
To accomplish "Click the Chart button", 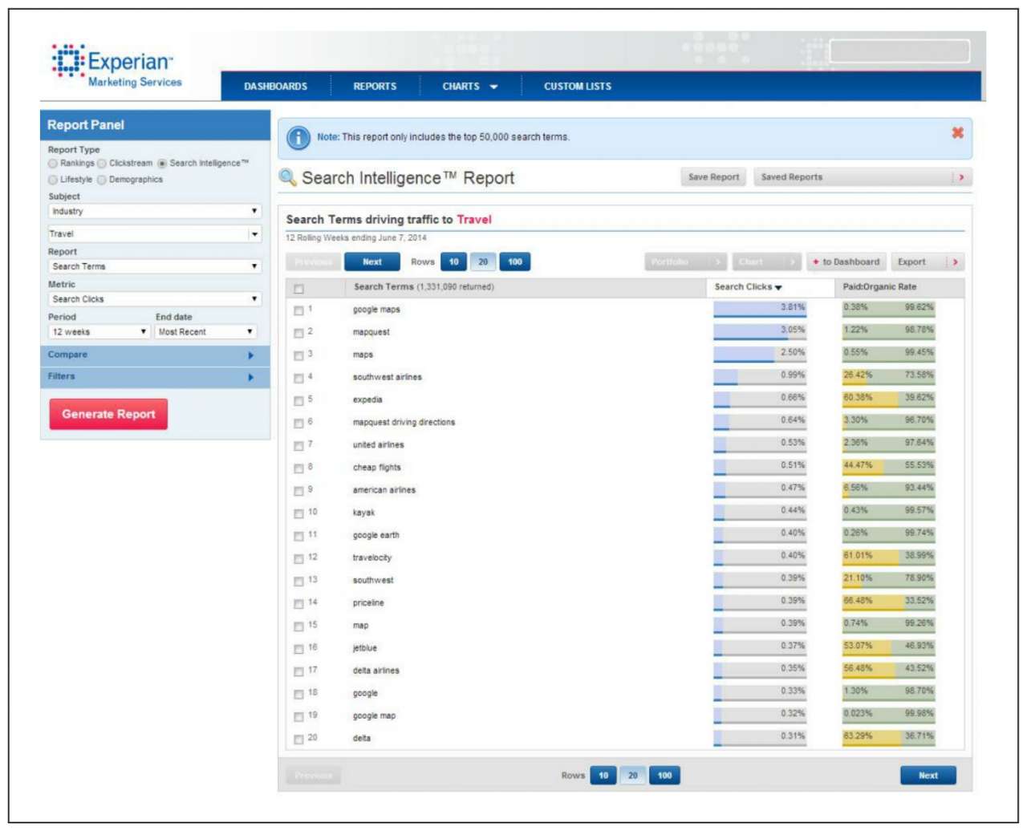I will [767, 262].
